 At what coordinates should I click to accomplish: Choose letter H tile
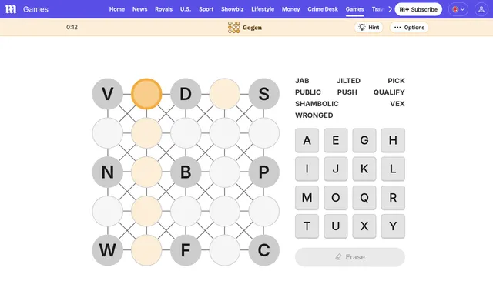(x=393, y=140)
